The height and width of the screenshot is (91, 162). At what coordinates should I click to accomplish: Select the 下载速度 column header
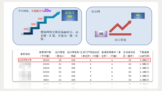pos(144,54)
